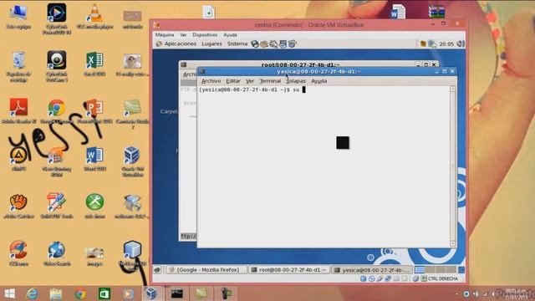Click VirtualBox mouse integration status icon
This screenshot has width=535, height=301.
pyautogui.click(x=415, y=278)
